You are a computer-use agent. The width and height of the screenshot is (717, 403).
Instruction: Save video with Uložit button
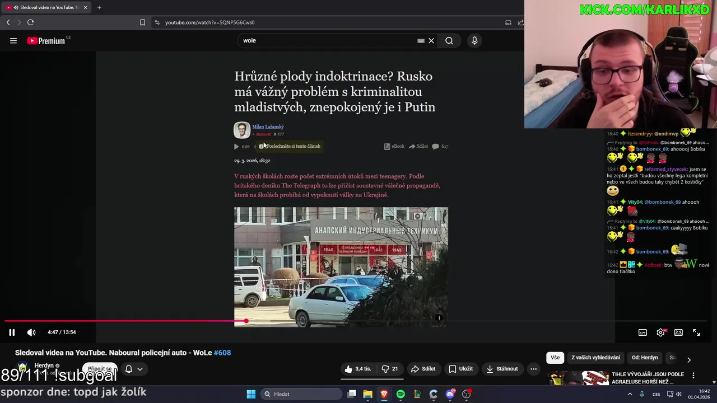(461, 369)
